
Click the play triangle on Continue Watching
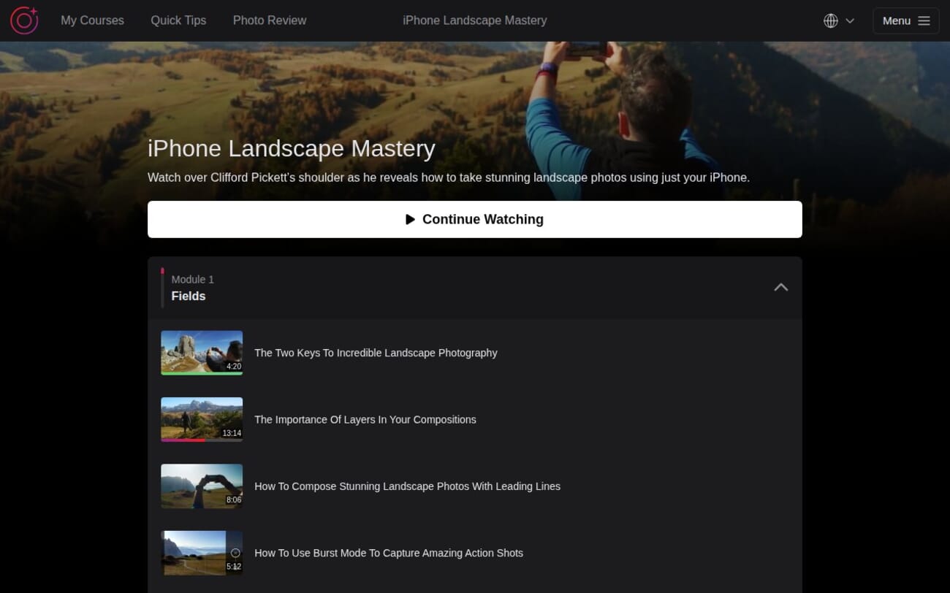tap(411, 219)
